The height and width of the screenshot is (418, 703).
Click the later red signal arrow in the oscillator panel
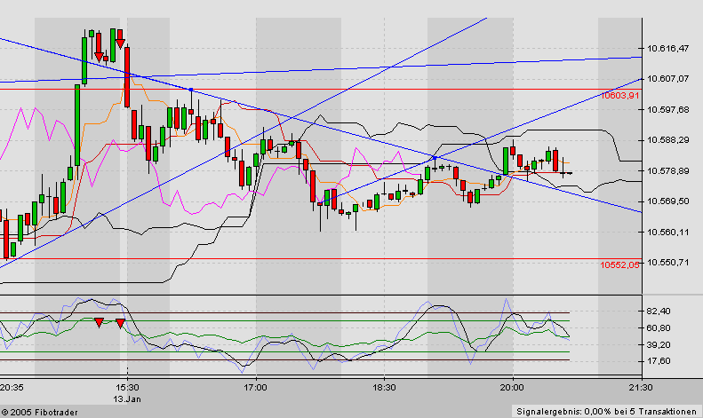(120, 323)
